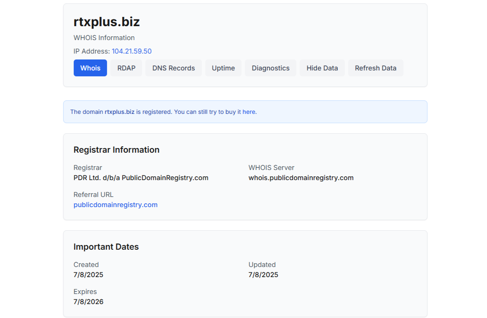487x318 pixels.
Task: Click the Created date 7/8/2025
Action: pos(88,275)
